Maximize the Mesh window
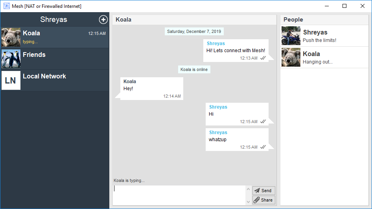The height and width of the screenshot is (209, 372). point(344,6)
